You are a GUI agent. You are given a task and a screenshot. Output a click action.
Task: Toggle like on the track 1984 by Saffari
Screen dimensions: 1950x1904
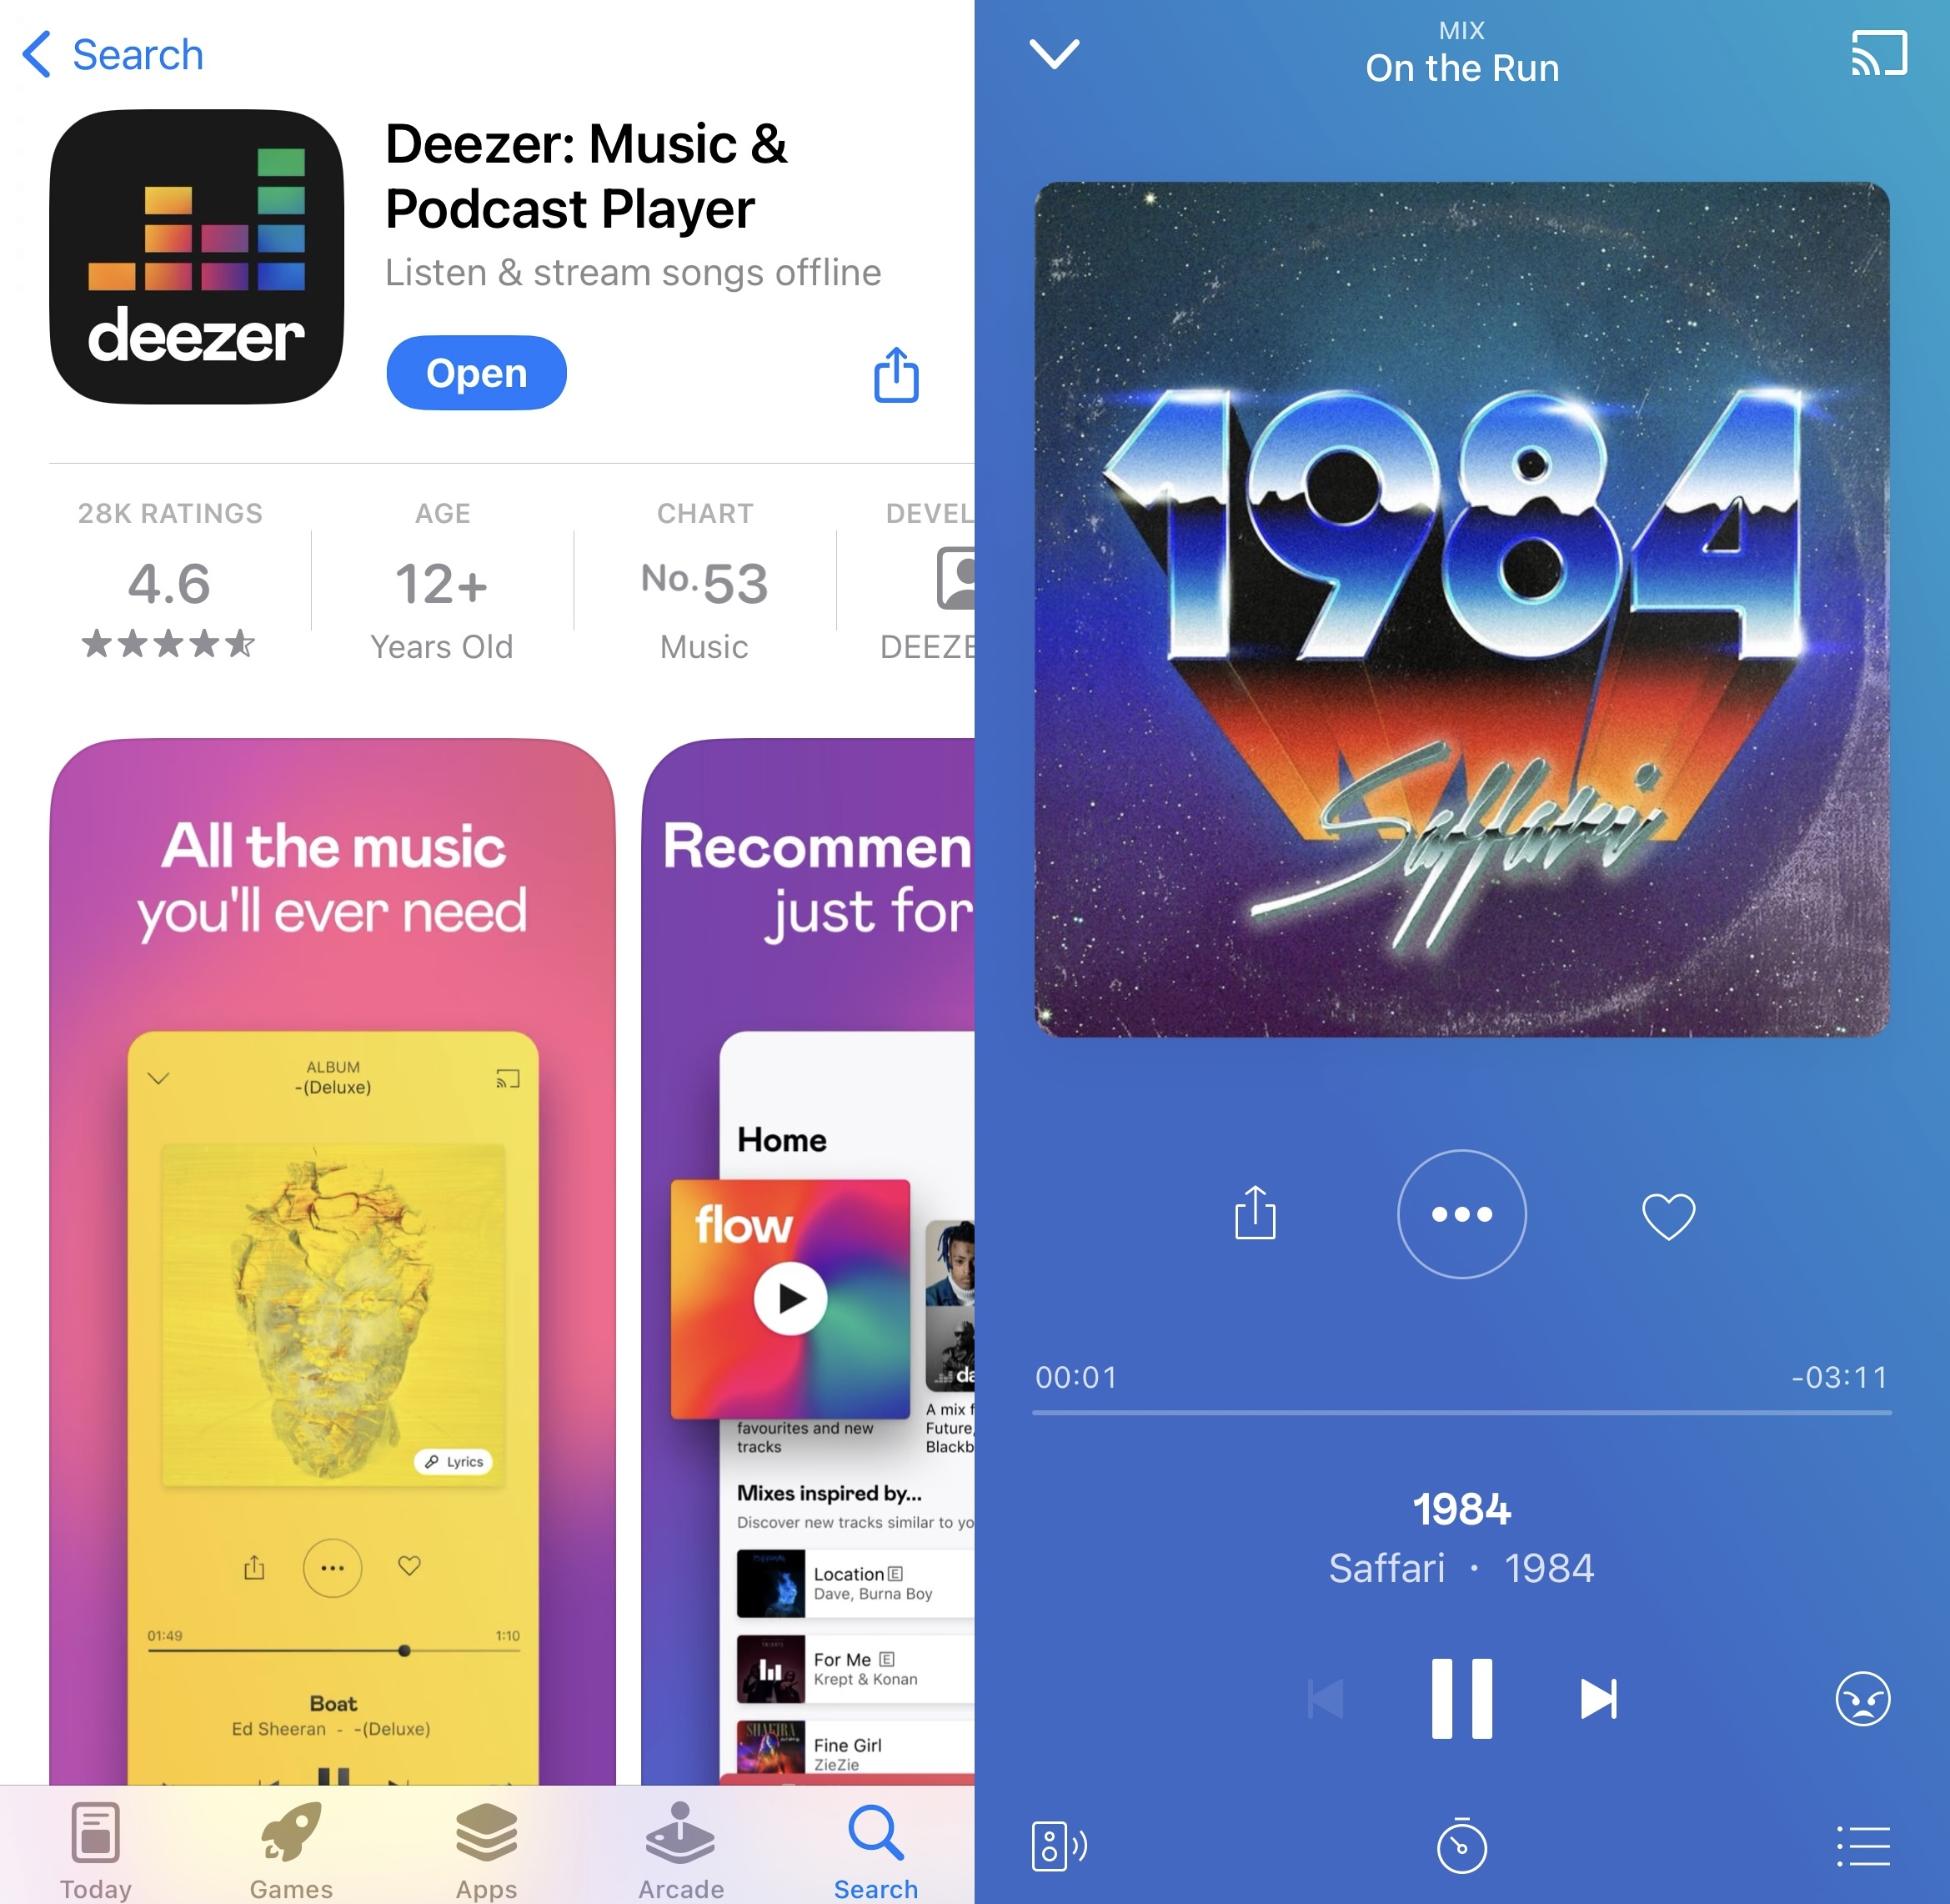(x=1667, y=1217)
